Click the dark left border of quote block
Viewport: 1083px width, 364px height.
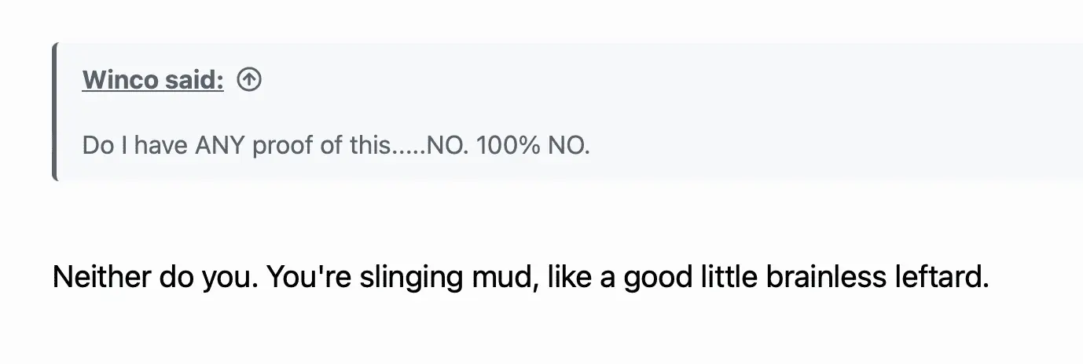[x=54, y=111]
